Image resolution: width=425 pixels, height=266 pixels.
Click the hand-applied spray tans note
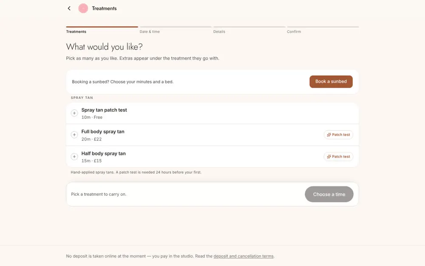click(136, 172)
